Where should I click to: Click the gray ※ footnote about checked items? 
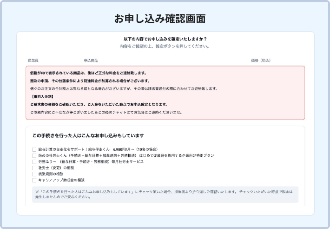click(x=165, y=194)
